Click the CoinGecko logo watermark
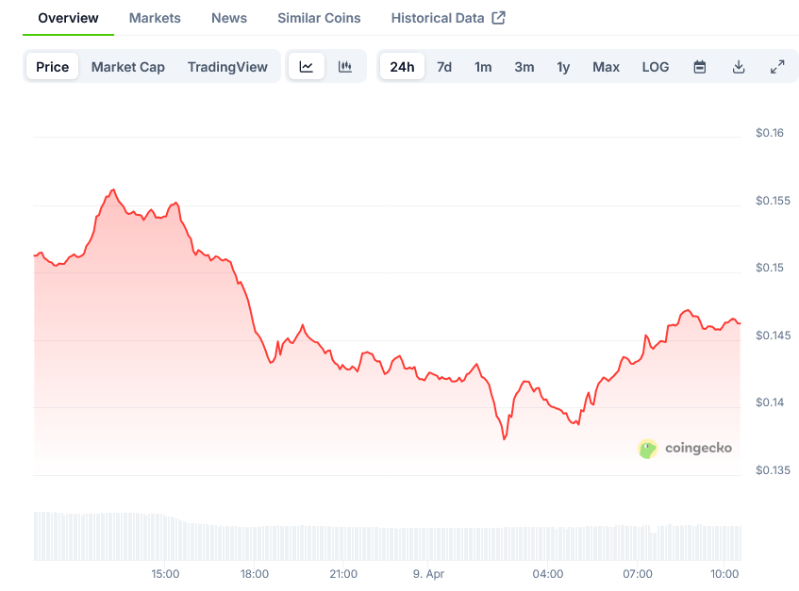The width and height of the screenshot is (799, 591). pos(686,449)
